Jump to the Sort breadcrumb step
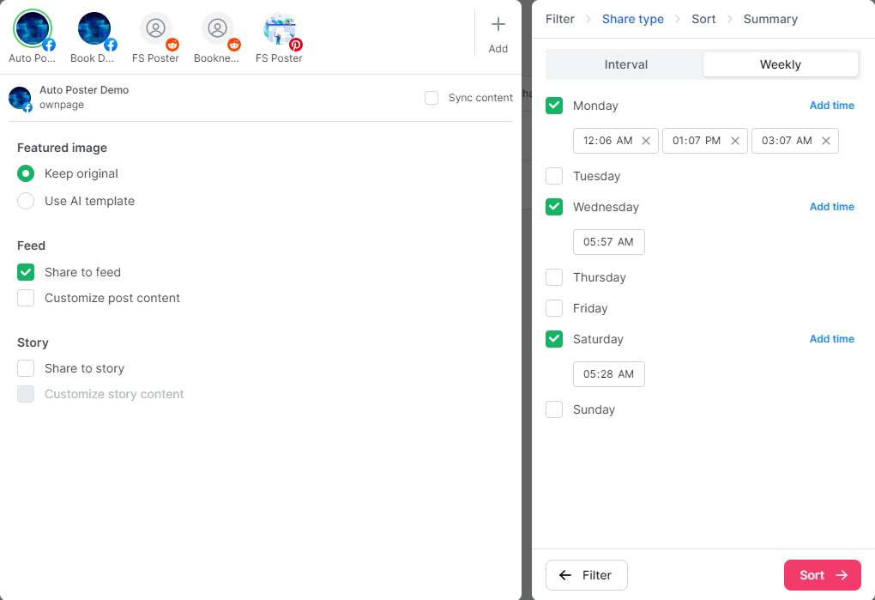 [703, 19]
